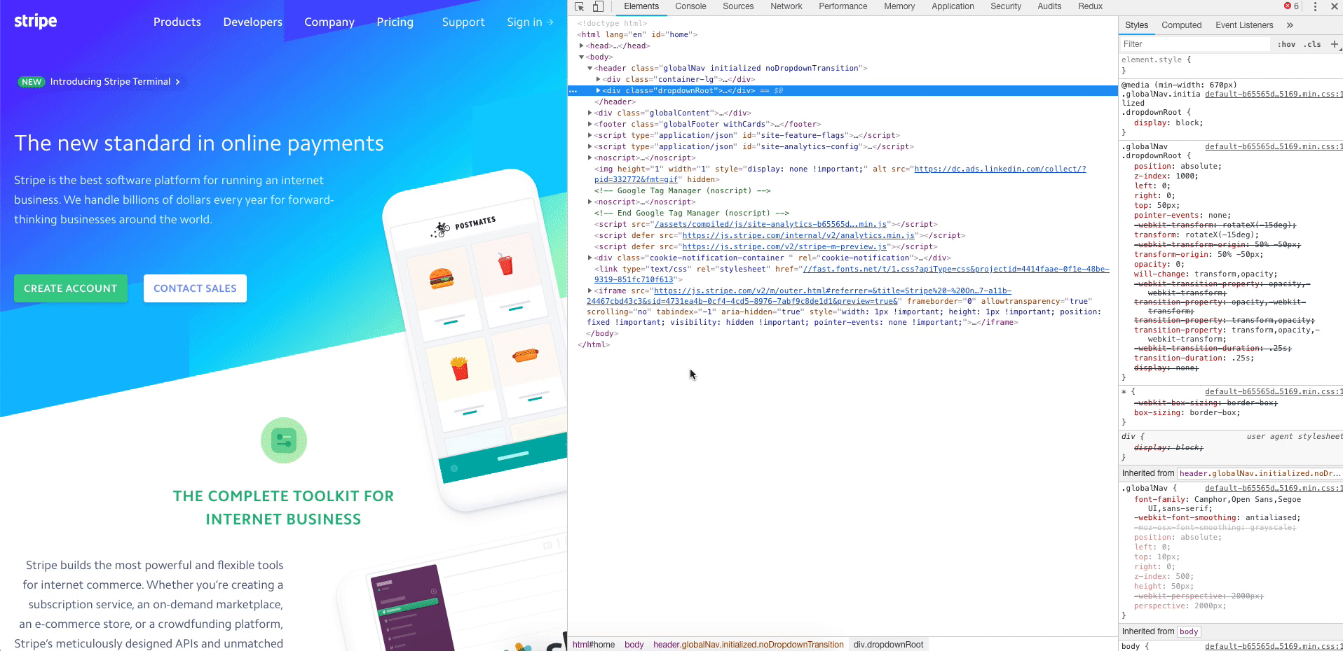Show more Styles pane tabs
1343x651 pixels.
1290,25
